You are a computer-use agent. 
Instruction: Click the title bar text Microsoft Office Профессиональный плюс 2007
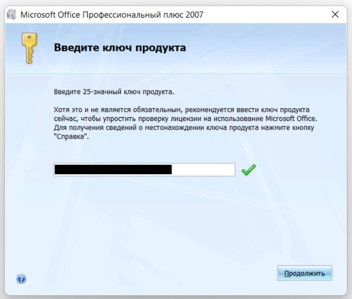[112, 15]
